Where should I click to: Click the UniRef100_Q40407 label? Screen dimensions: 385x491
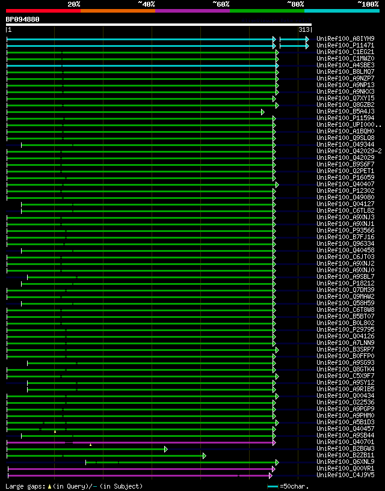(345, 184)
